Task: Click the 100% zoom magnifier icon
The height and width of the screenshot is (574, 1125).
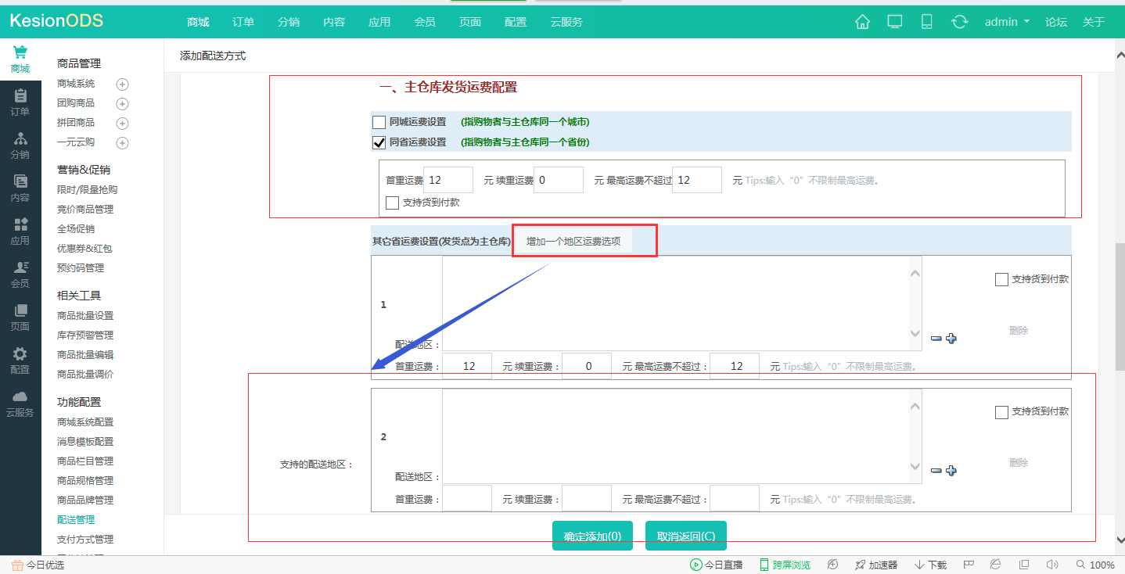Action: point(1080,565)
